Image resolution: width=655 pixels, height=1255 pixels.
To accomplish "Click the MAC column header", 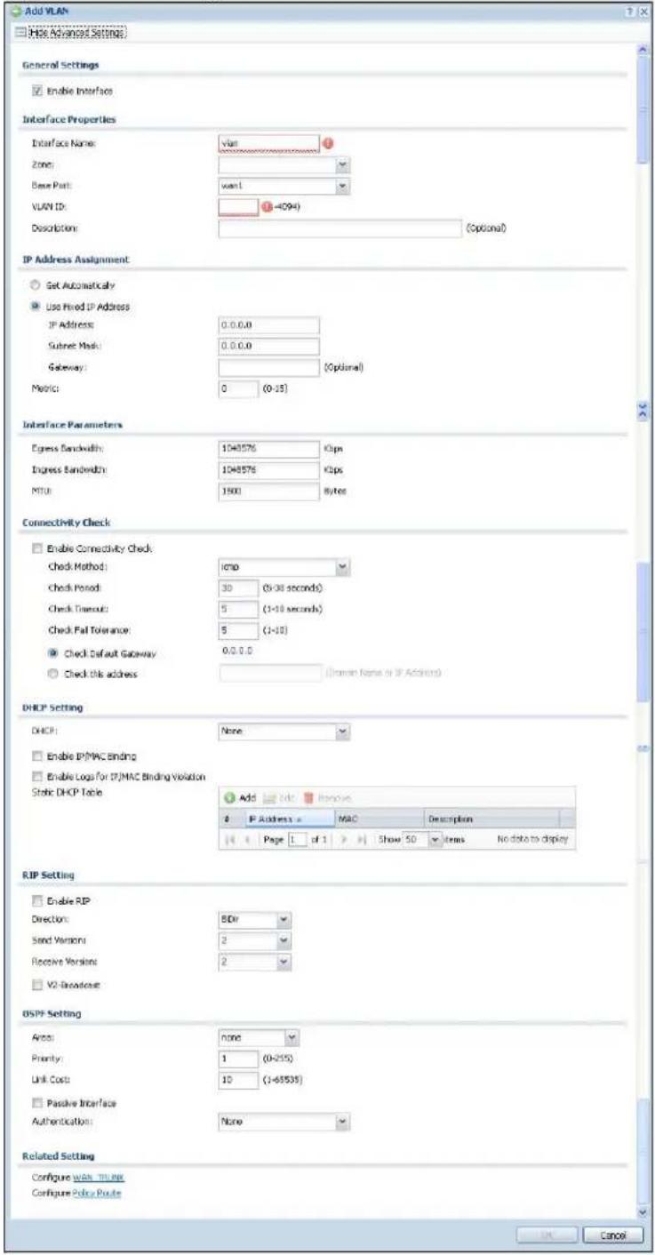I will coord(379,819).
